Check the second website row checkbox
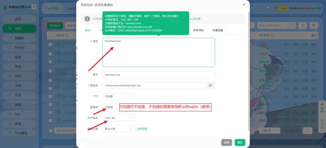Image resolution: width=326 pixels, height=148 pixels. [x=50, y=54]
